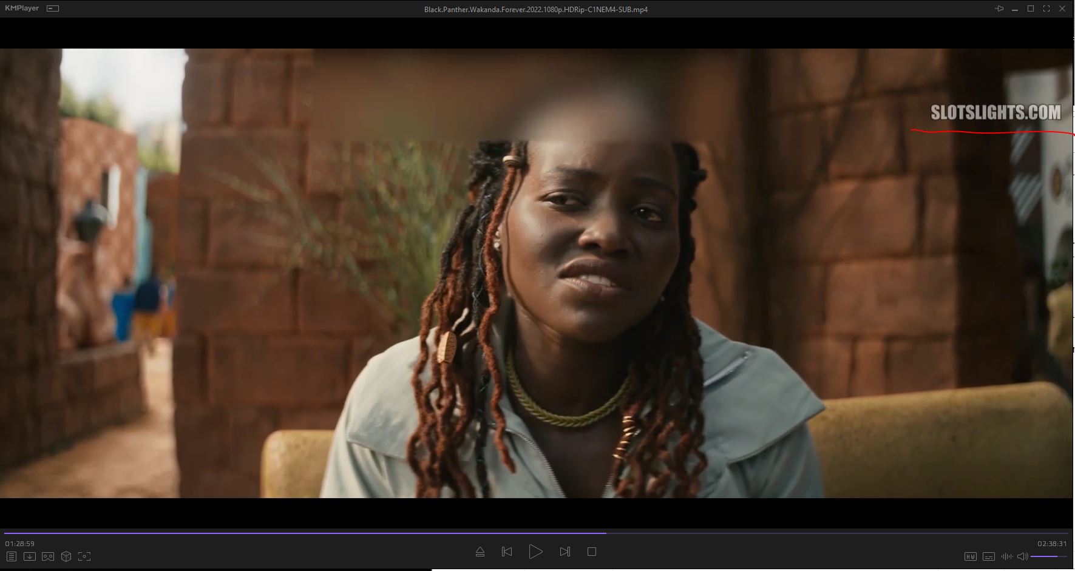Viewport: 1075px width, 571px height.
Task: Adjust the volume slider
Action: pos(1049,556)
